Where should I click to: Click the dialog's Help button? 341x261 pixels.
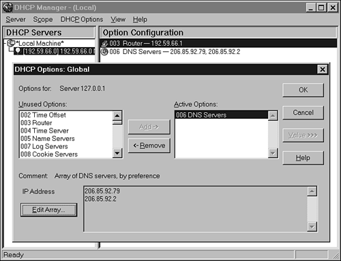coord(303,158)
